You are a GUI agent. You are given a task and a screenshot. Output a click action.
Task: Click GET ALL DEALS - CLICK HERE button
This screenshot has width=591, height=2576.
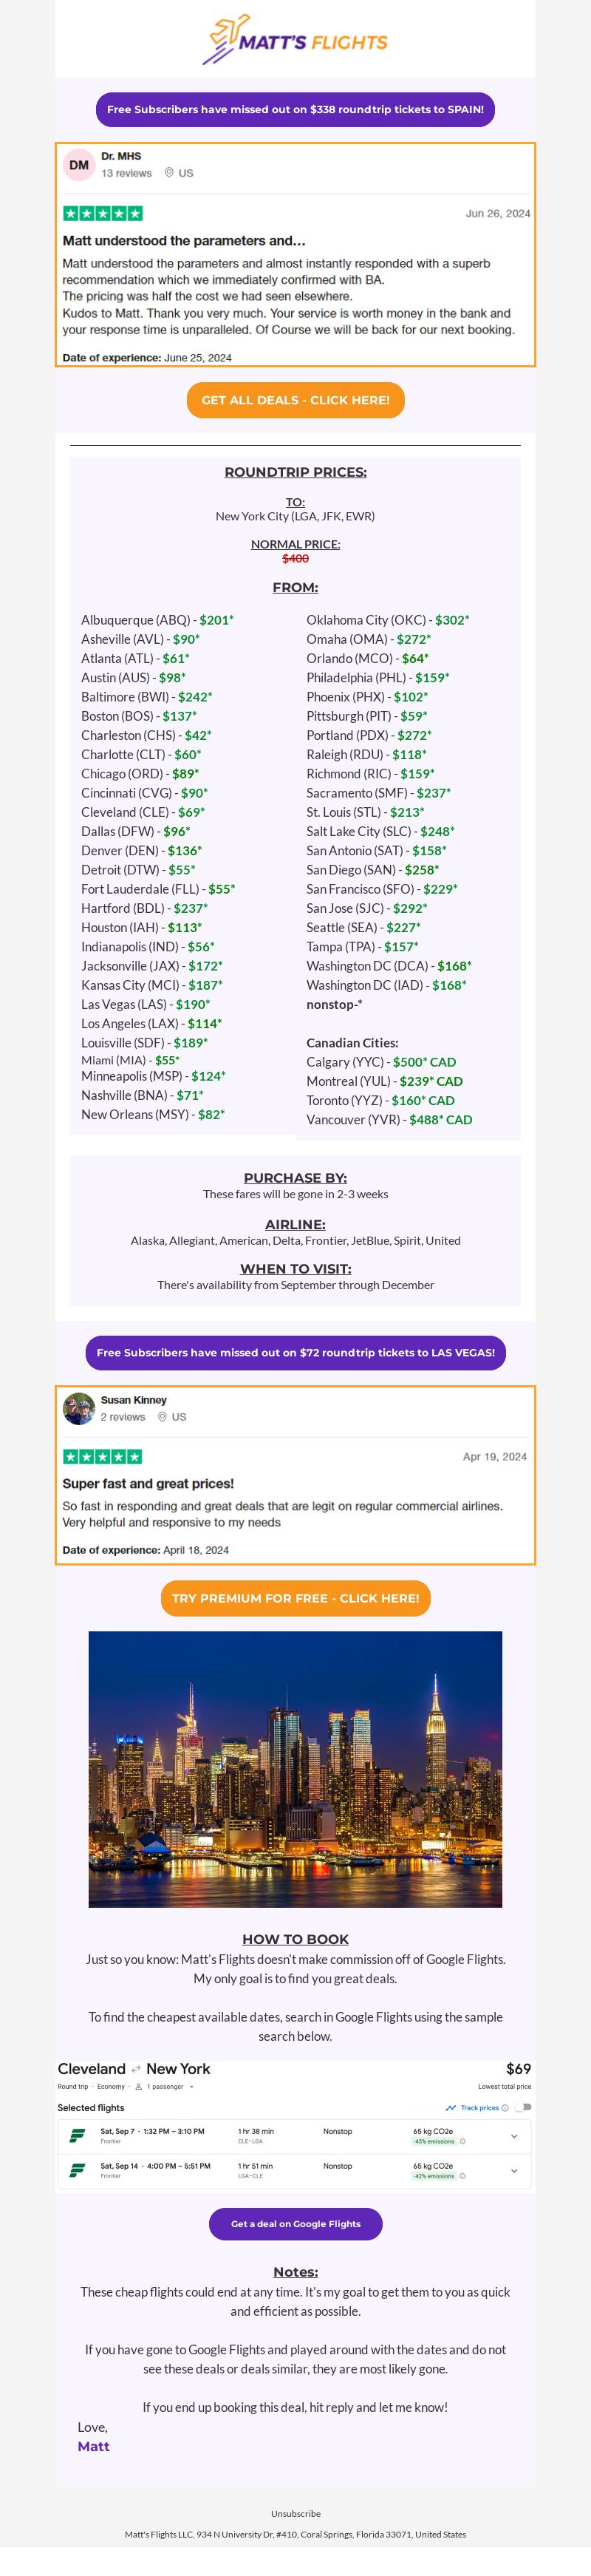[x=295, y=400]
